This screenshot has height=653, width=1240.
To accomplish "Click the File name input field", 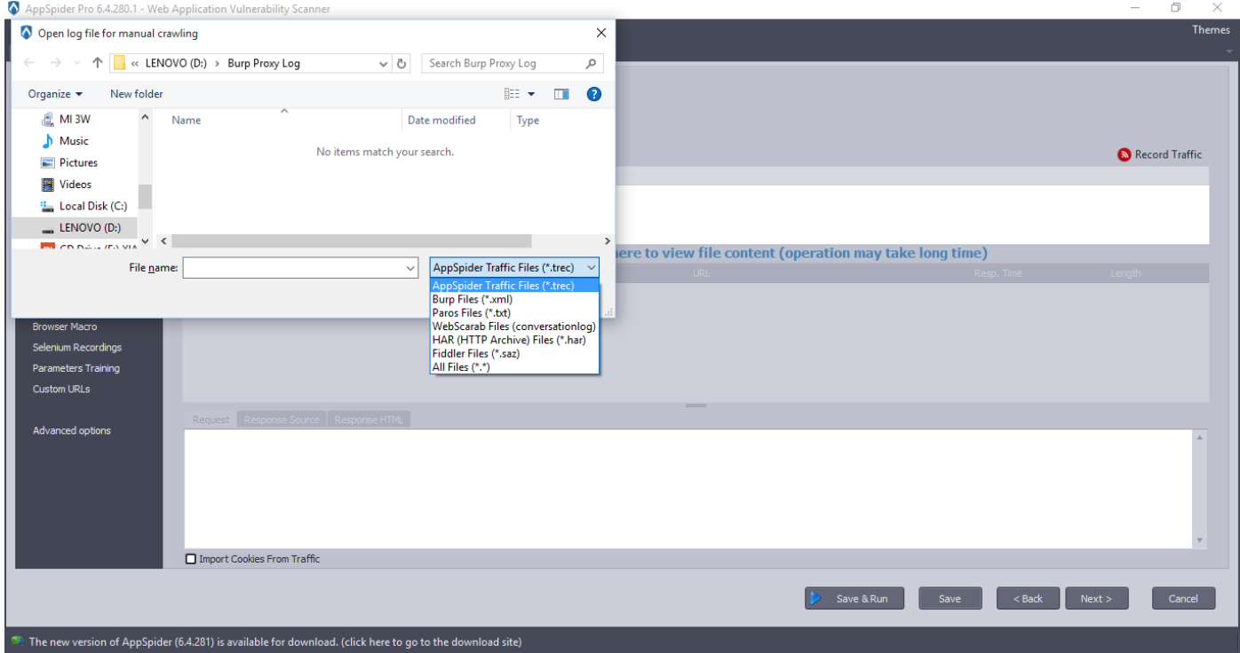I will click(x=294, y=268).
